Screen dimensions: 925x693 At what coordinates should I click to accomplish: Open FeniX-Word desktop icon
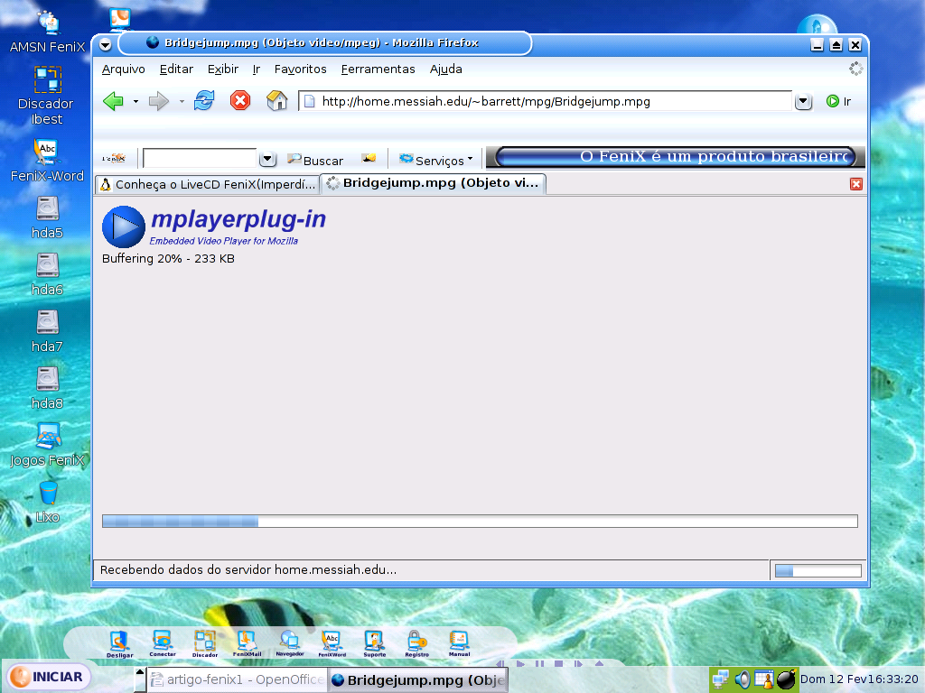pos(47,161)
